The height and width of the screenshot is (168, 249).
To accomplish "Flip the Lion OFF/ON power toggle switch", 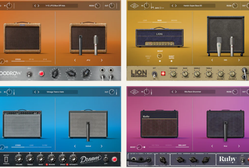I will [154, 74].
